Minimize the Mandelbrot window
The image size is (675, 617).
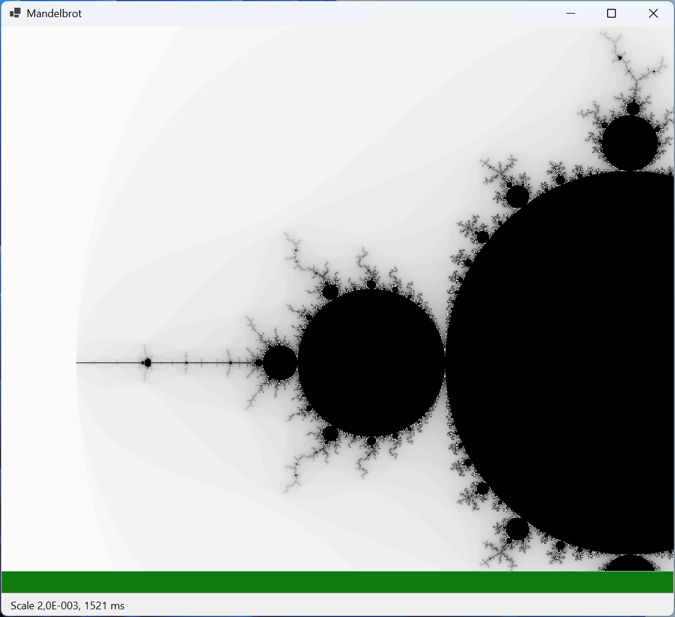(x=571, y=14)
